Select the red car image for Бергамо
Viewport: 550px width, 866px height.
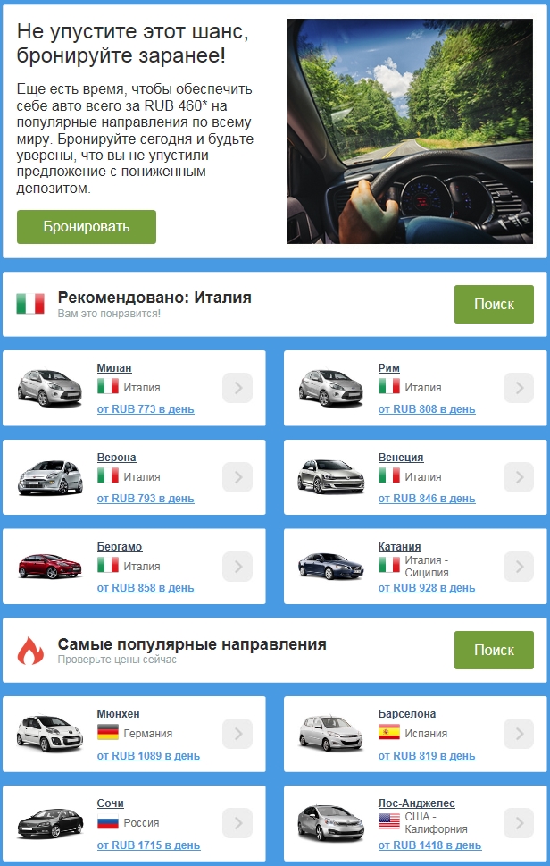(x=50, y=566)
